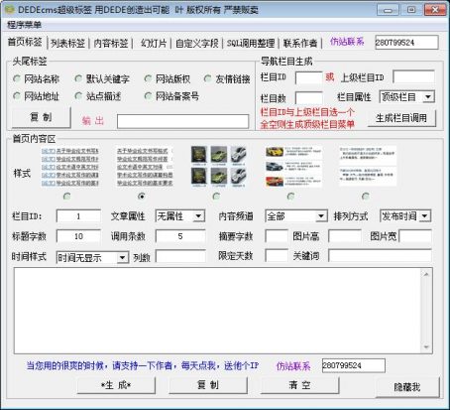The width and height of the screenshot is (450, 410).
Task: Click the 隐藏我 button
Action: 407,387
